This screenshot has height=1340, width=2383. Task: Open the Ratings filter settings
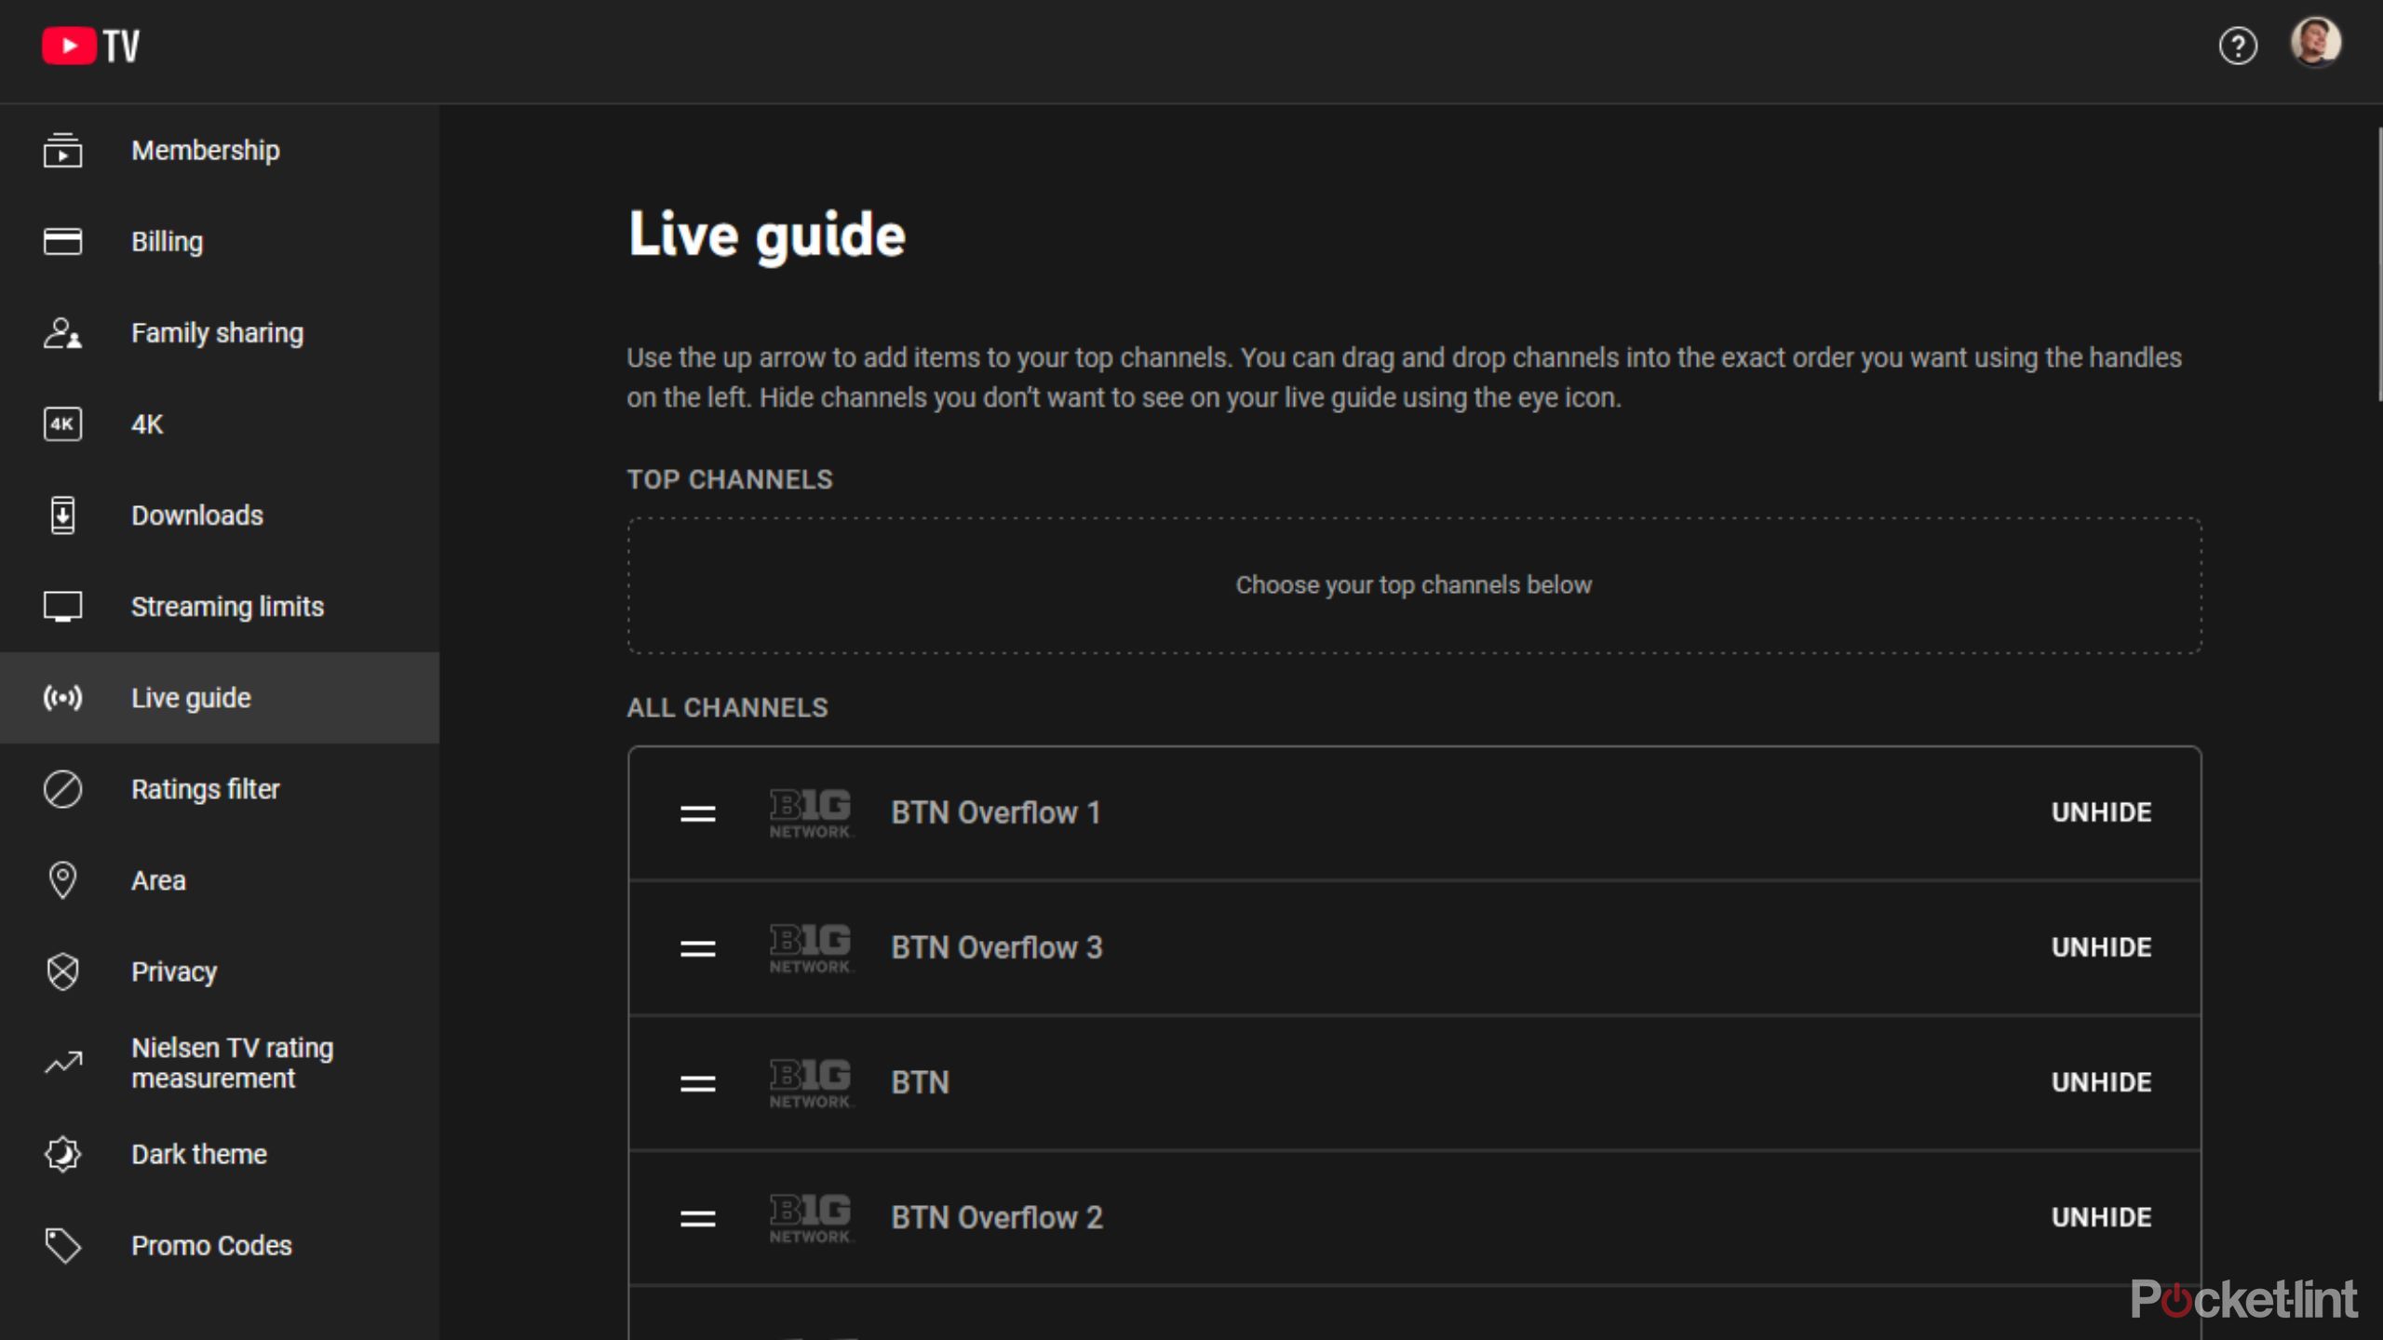coord(205,788)
